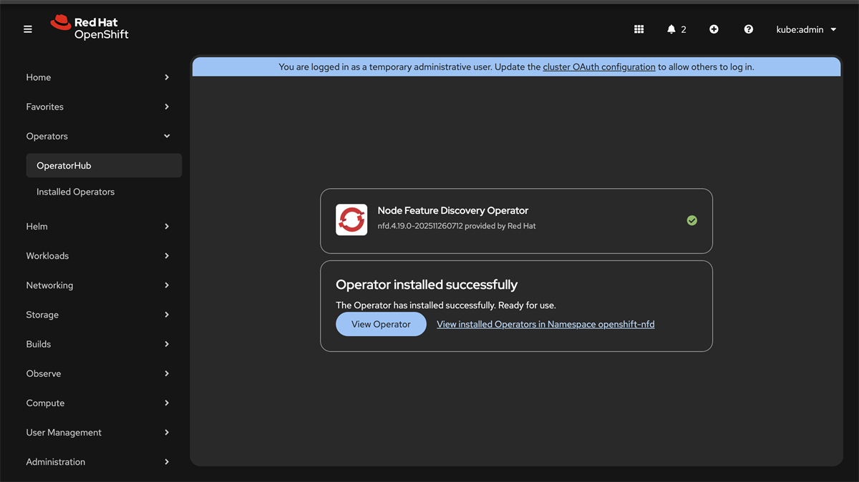Open the kube:admin user dropdown
The height and width of the screenshot is (482, 859).
click(807, 29)
